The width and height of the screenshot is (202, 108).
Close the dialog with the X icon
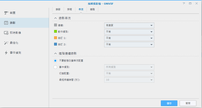(196, 3)
